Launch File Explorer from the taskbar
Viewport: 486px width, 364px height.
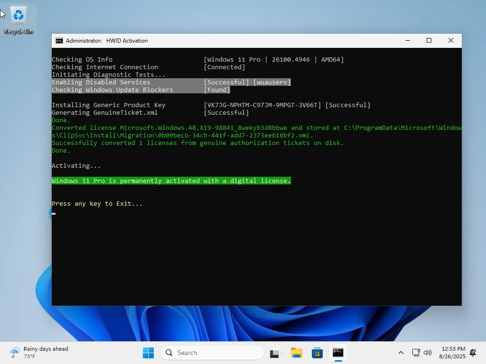[296, 353]
